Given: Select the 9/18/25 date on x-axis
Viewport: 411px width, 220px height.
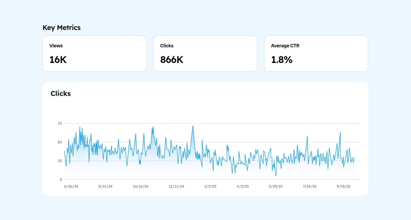Looking at the screenshot, I should [344, 186].
